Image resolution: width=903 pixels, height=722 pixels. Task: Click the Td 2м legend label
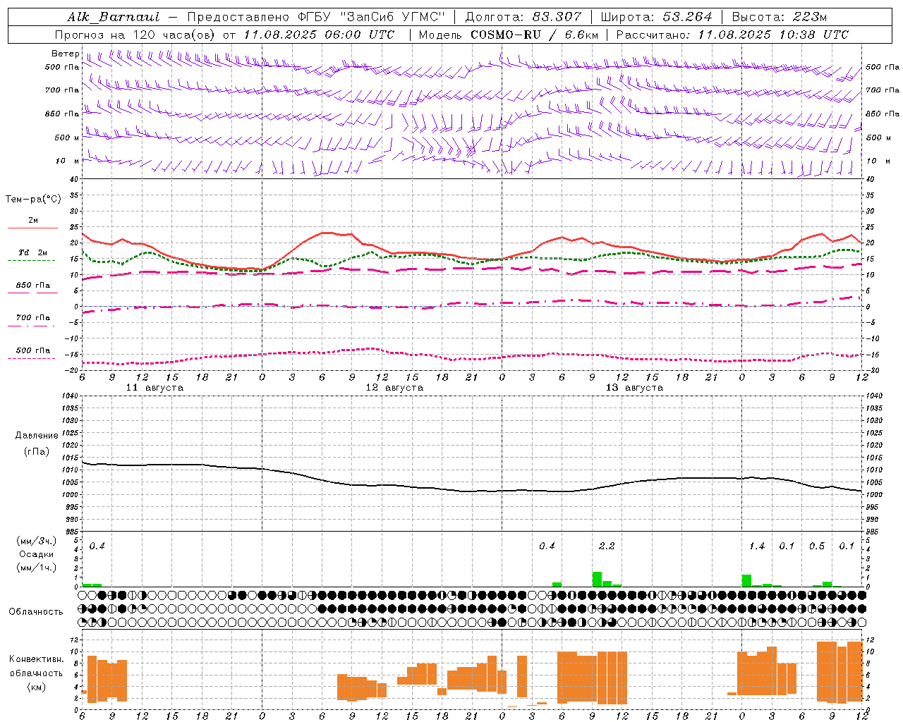click(x=33, y=252)
